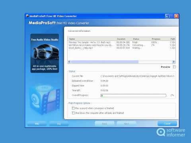Close the Free HD Video Converter window

pyautogui.click(x=176, y=16)
